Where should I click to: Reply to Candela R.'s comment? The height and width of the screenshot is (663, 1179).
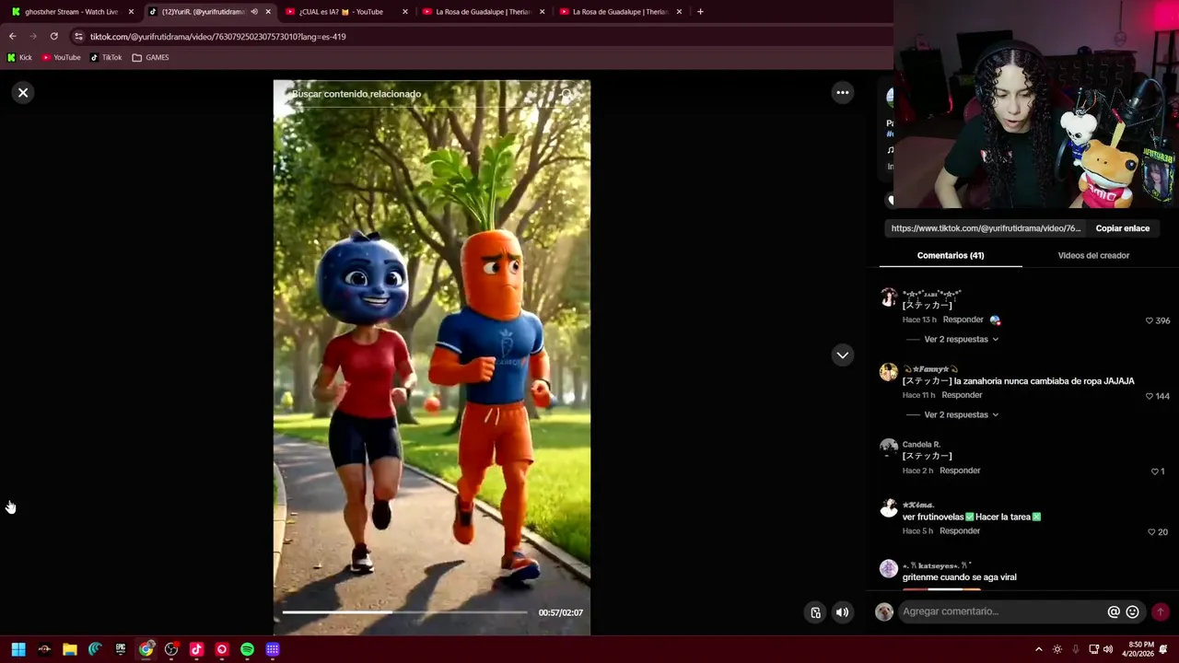[x=960, y=471]
